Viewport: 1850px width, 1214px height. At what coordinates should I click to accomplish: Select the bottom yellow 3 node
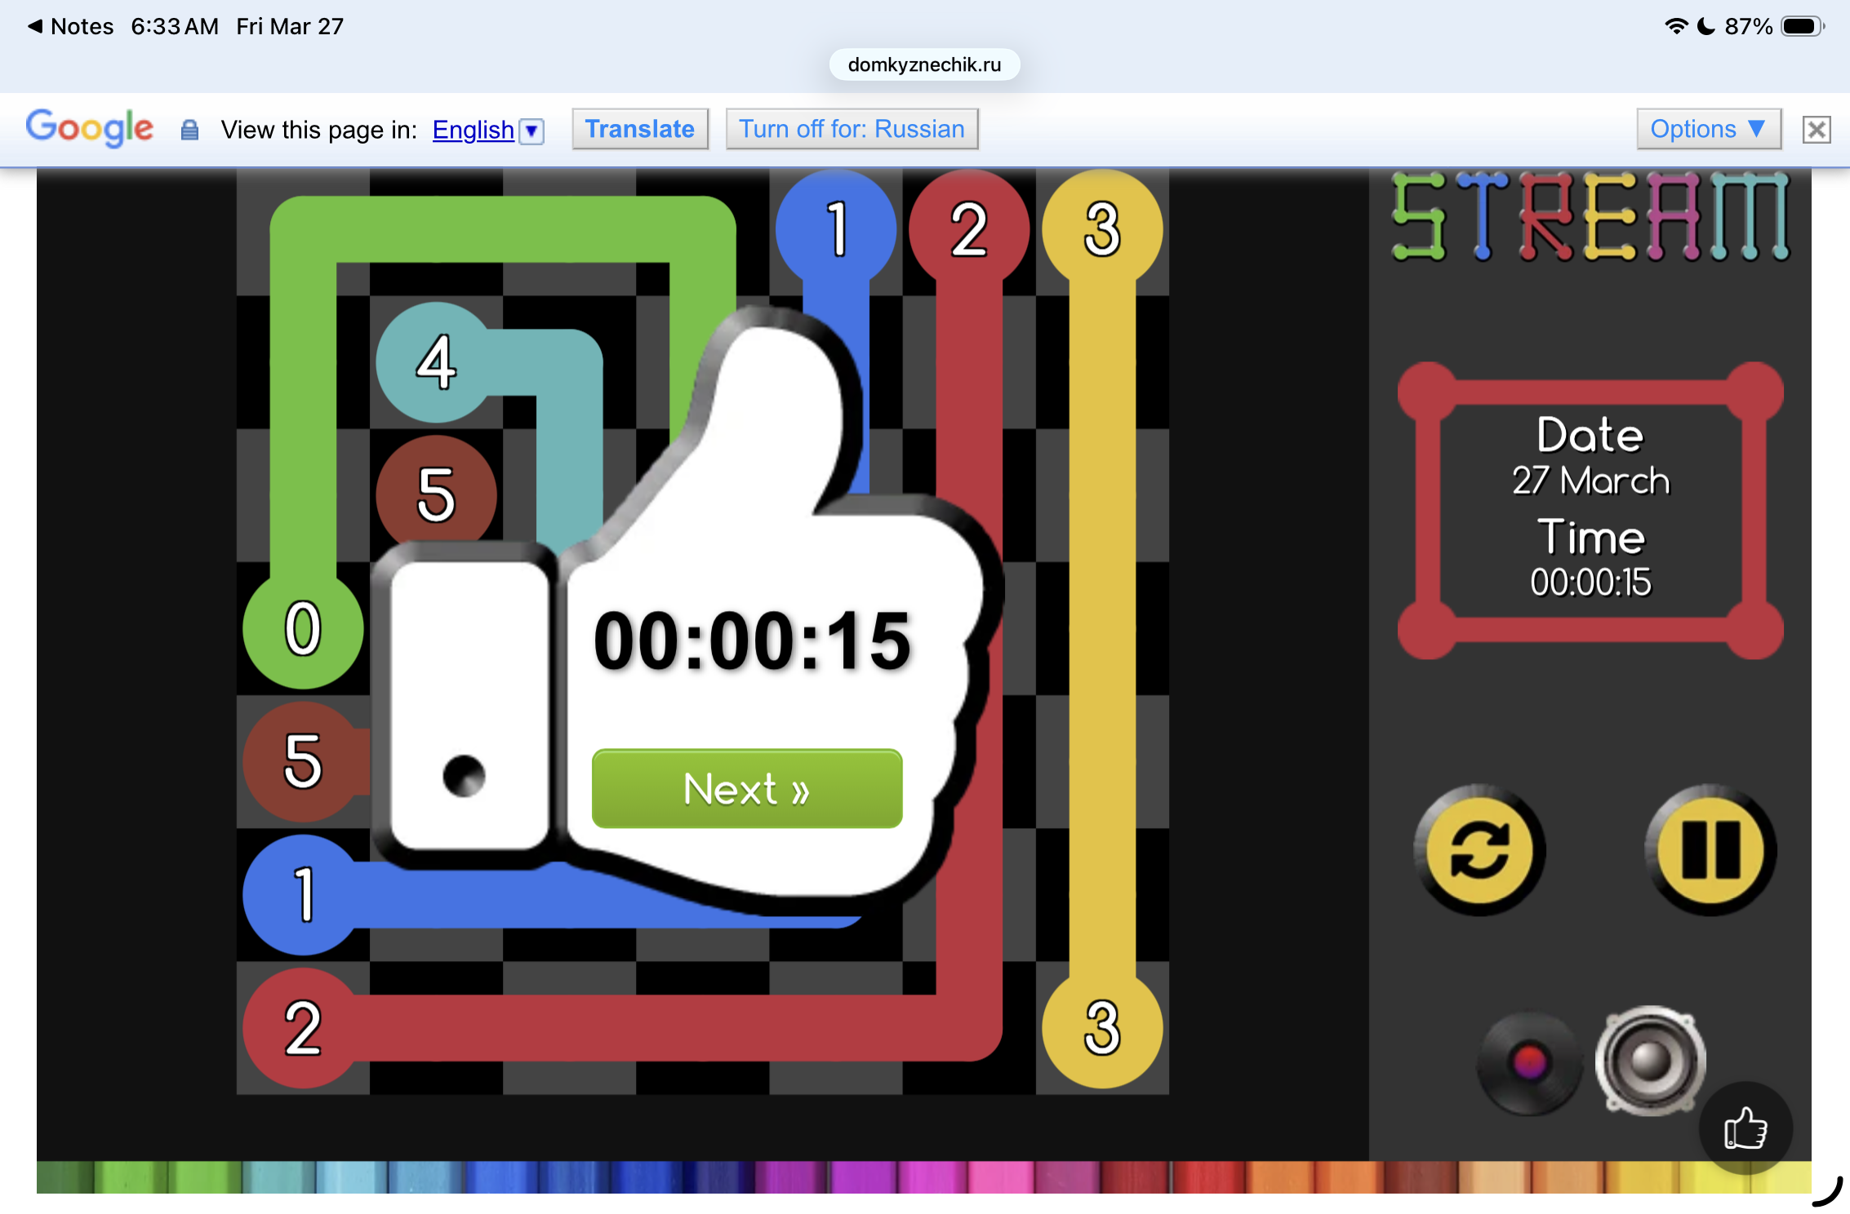click(1102, 1028)
